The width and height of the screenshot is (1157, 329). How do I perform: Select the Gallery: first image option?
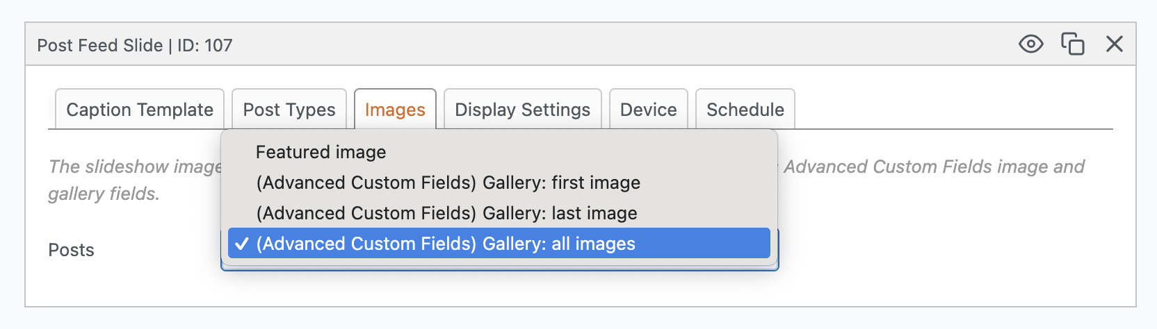coord(448,183)
